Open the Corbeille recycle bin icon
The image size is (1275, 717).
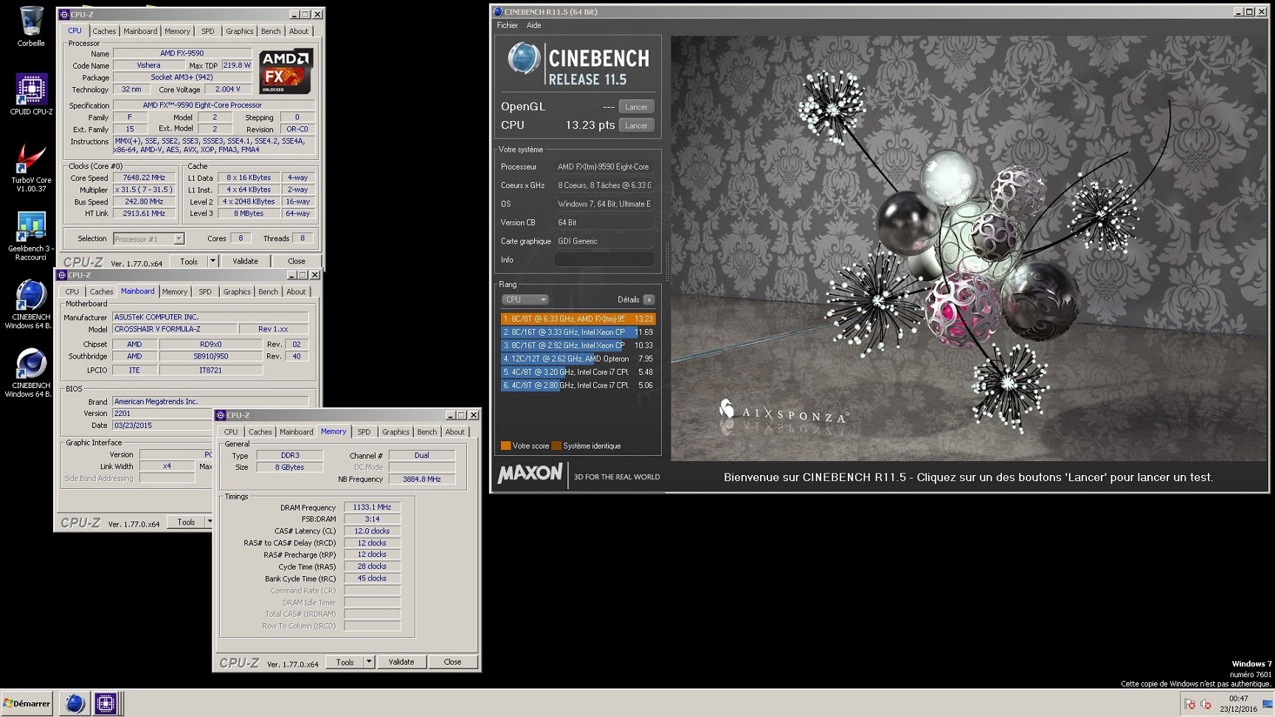(31, 26)
